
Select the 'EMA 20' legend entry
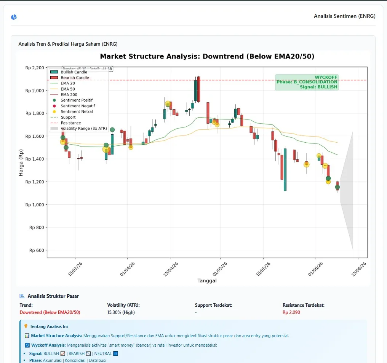[x=62, y=83]
